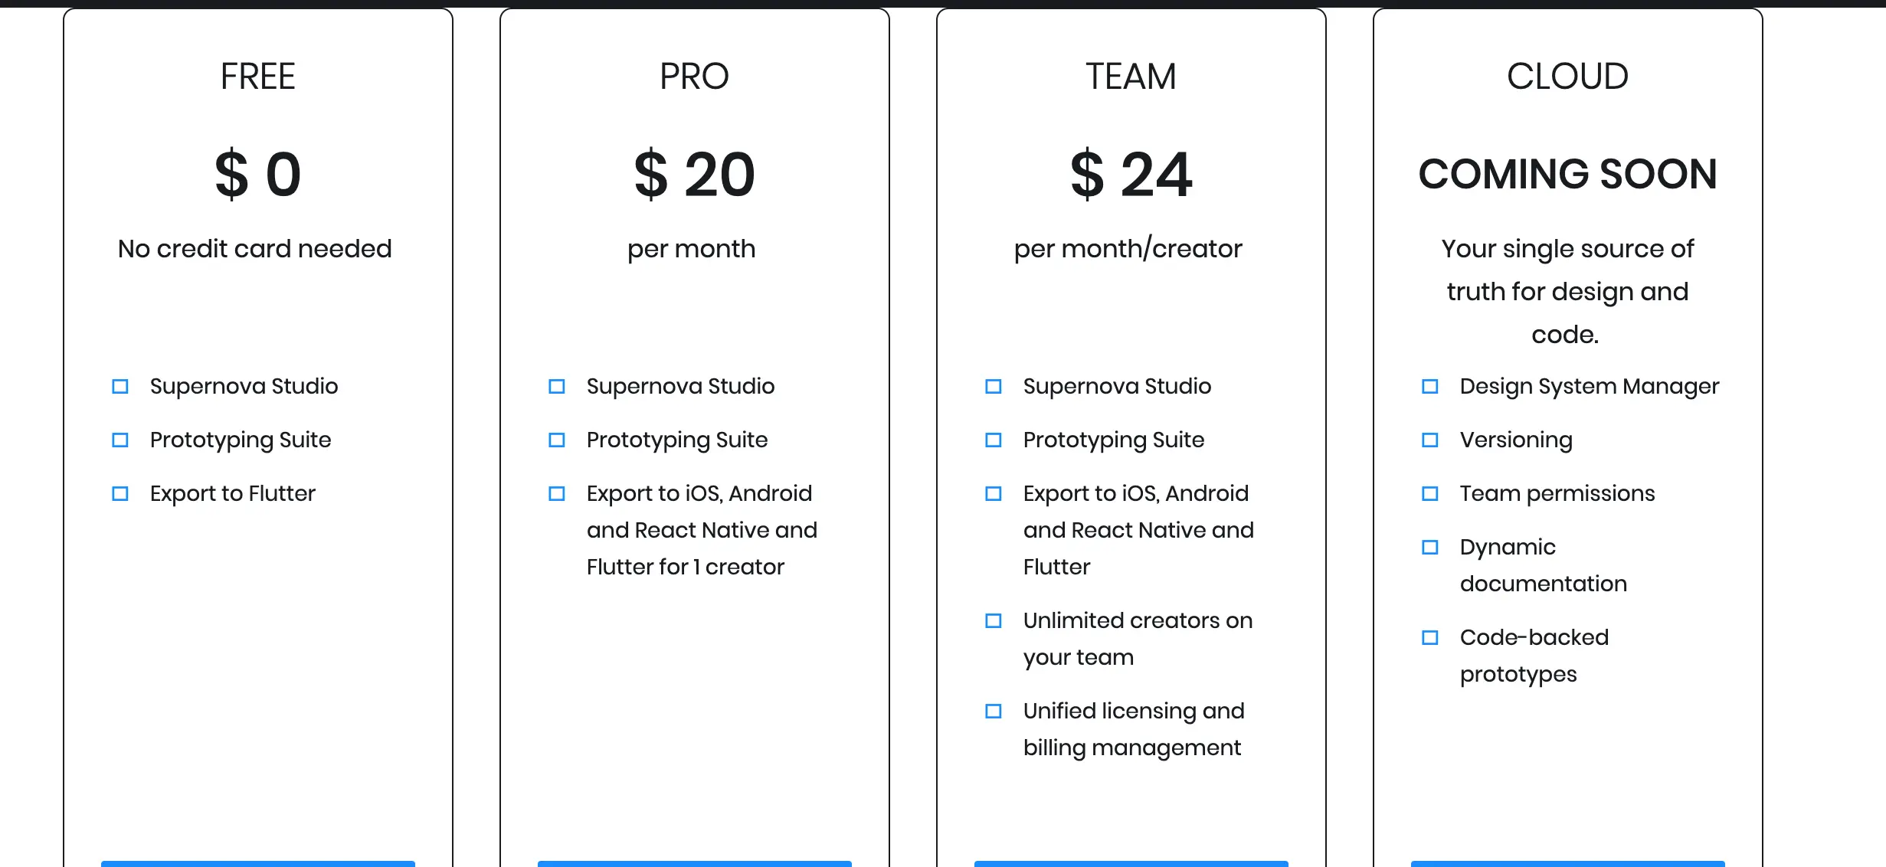
Task: Click the blue button under the CLOUD plan
Action: pyautogui.click(x=1568, y=863)
